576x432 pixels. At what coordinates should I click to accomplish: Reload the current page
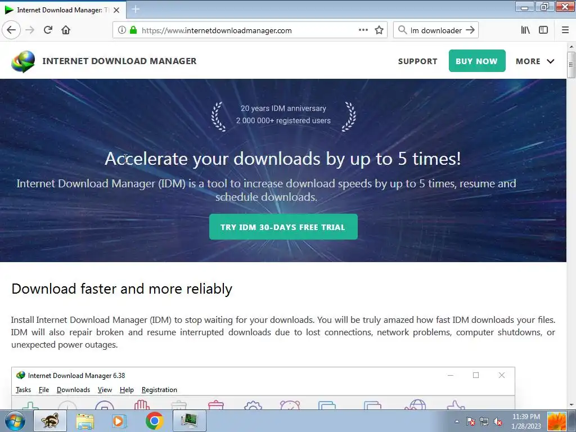click(x=48, y=30)
